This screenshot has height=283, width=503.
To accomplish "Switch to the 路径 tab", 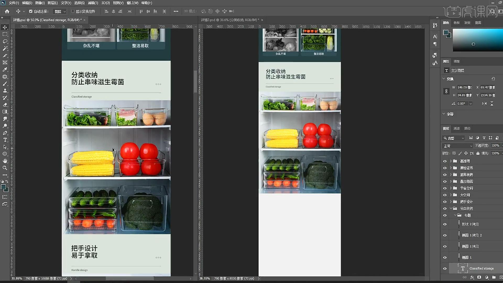I will (x=467, y=128).
